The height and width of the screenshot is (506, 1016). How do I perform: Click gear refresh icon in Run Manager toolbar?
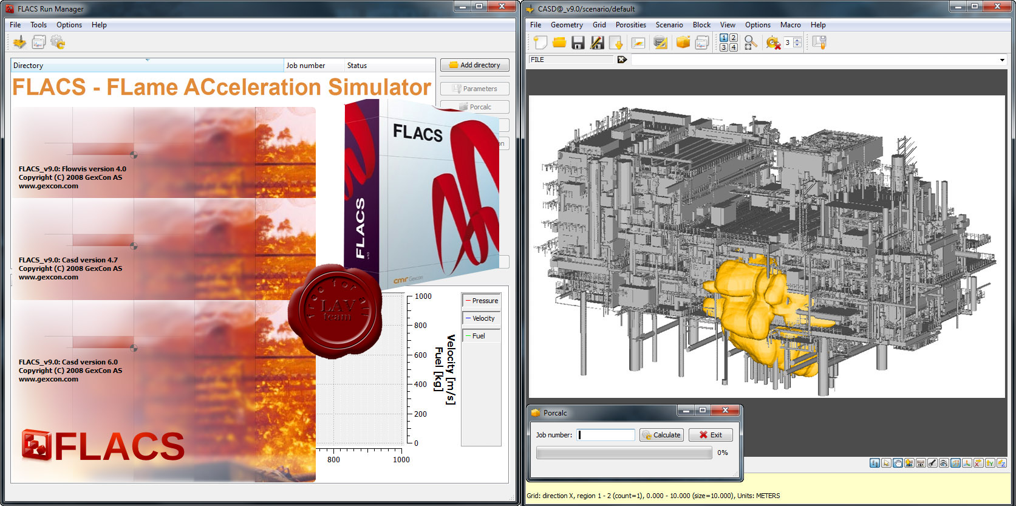(x=58, y=42)
